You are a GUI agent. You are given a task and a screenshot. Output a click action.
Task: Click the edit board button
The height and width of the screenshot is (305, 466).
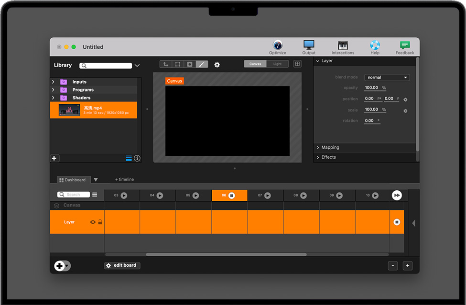point(122,265)
